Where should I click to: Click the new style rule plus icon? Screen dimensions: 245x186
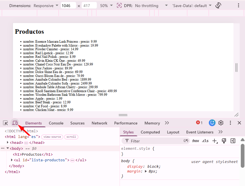[215, 141]
